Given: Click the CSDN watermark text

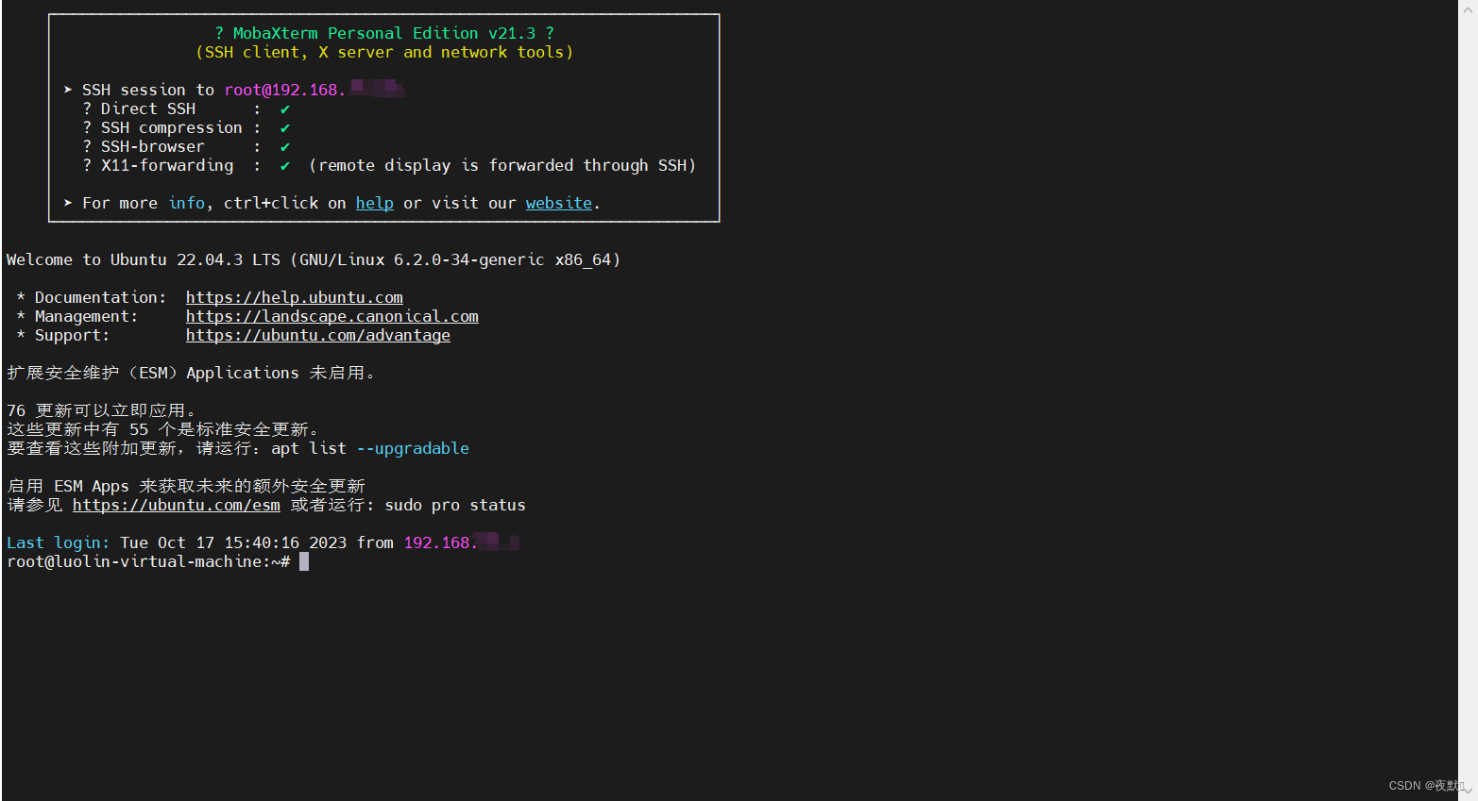Looking at the screenshot, I should pyautogui.click(x=1426, y=785).
